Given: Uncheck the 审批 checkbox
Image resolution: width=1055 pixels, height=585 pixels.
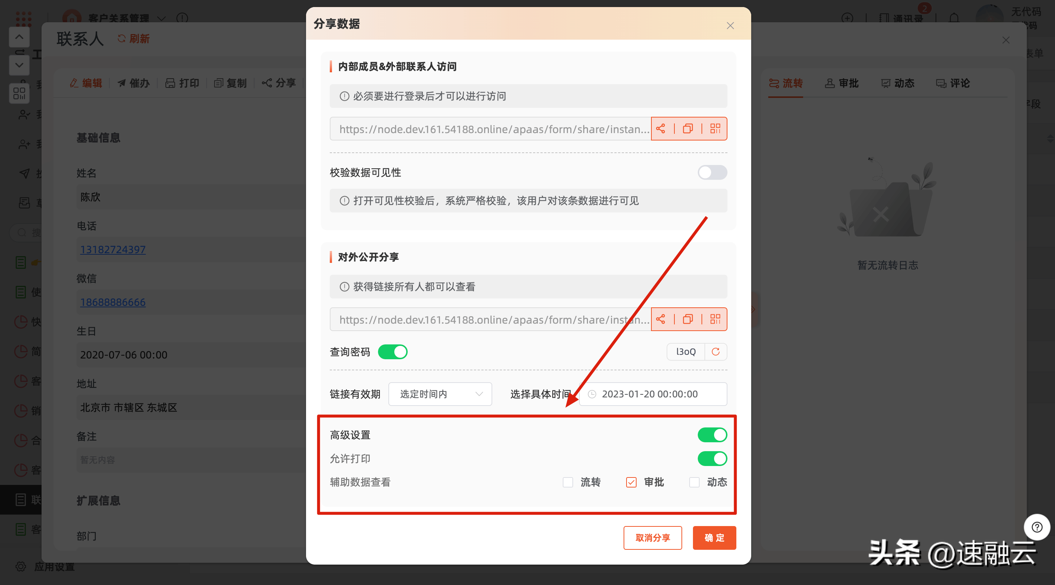Looking at the screenshot, I should click(x=631, y=482).
